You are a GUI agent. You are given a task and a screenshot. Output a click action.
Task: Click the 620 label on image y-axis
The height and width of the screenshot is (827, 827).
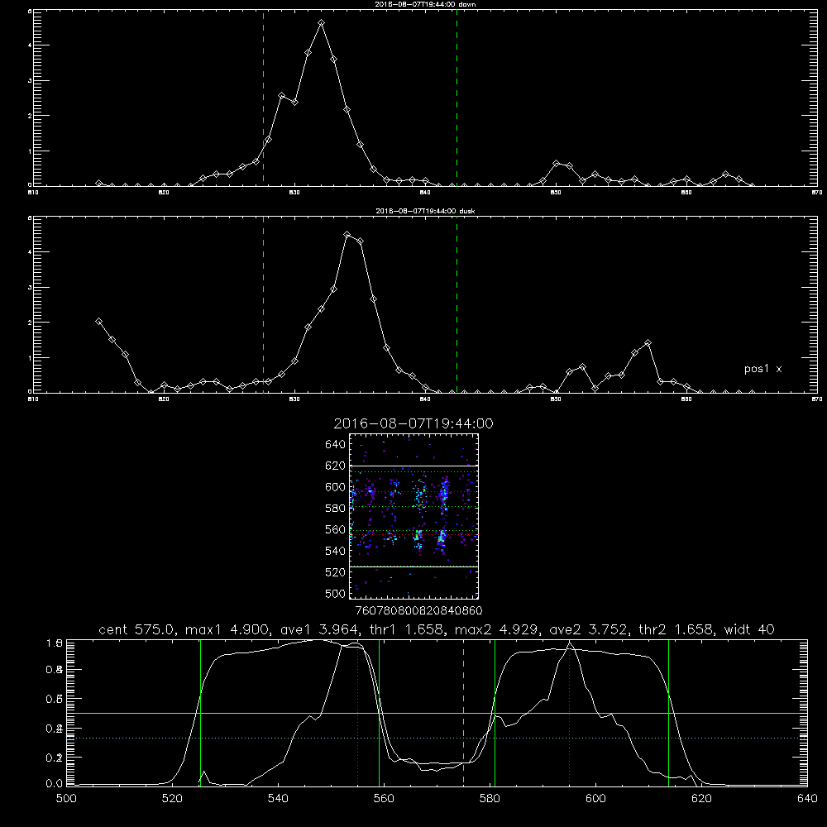coord(336,466)
